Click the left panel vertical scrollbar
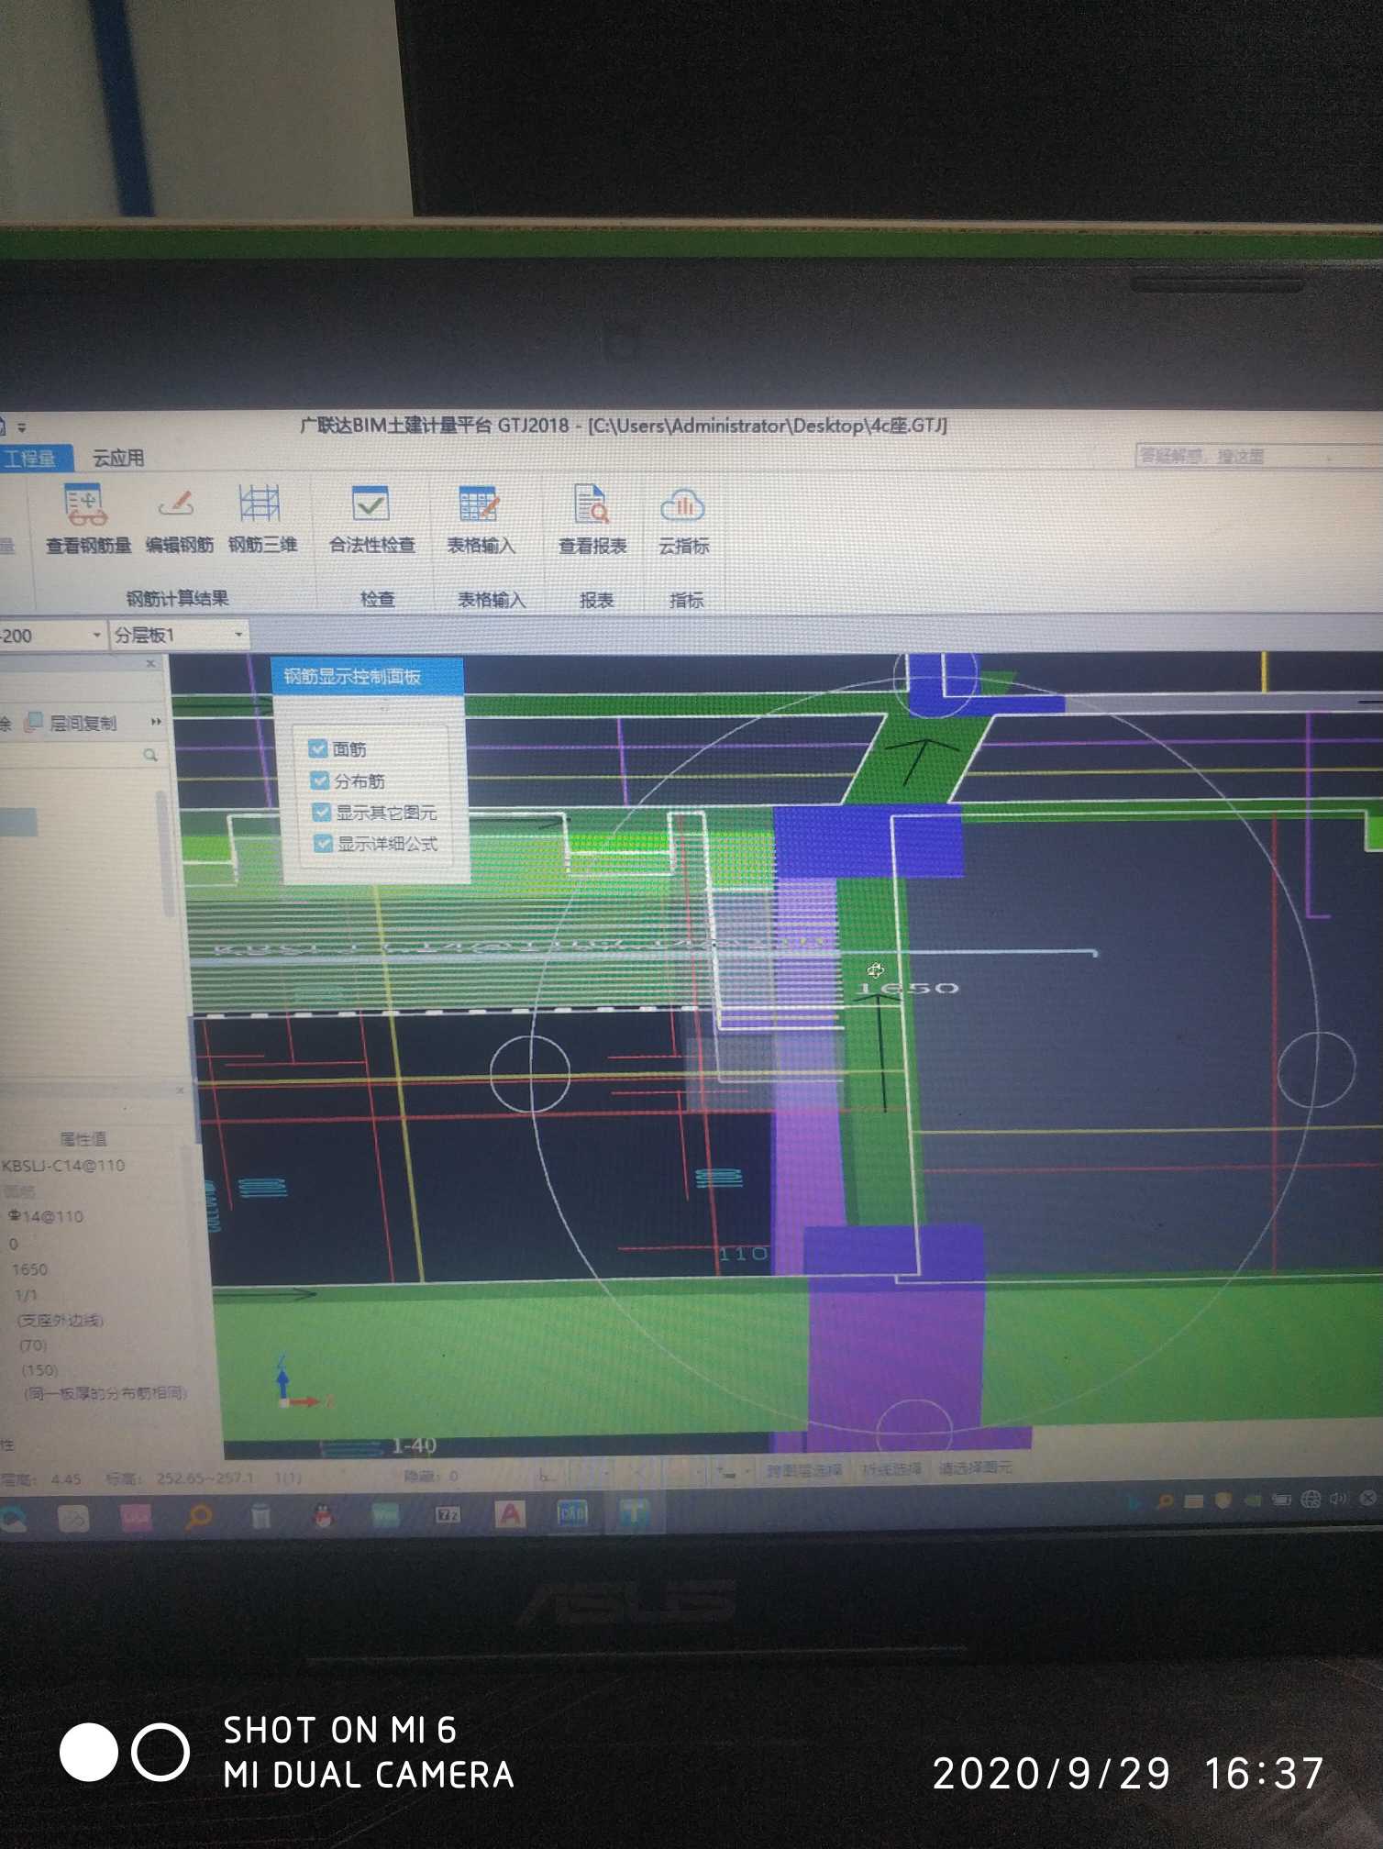Screen dimensions: 1383x1849 click(166, 853)
